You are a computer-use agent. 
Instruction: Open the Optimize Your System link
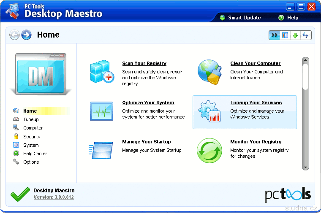pyautogui.click(x=148, y=102)
